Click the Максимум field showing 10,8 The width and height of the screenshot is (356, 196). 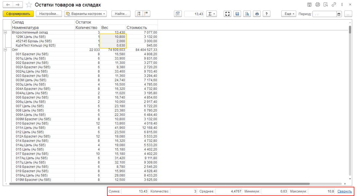point(321,191)
